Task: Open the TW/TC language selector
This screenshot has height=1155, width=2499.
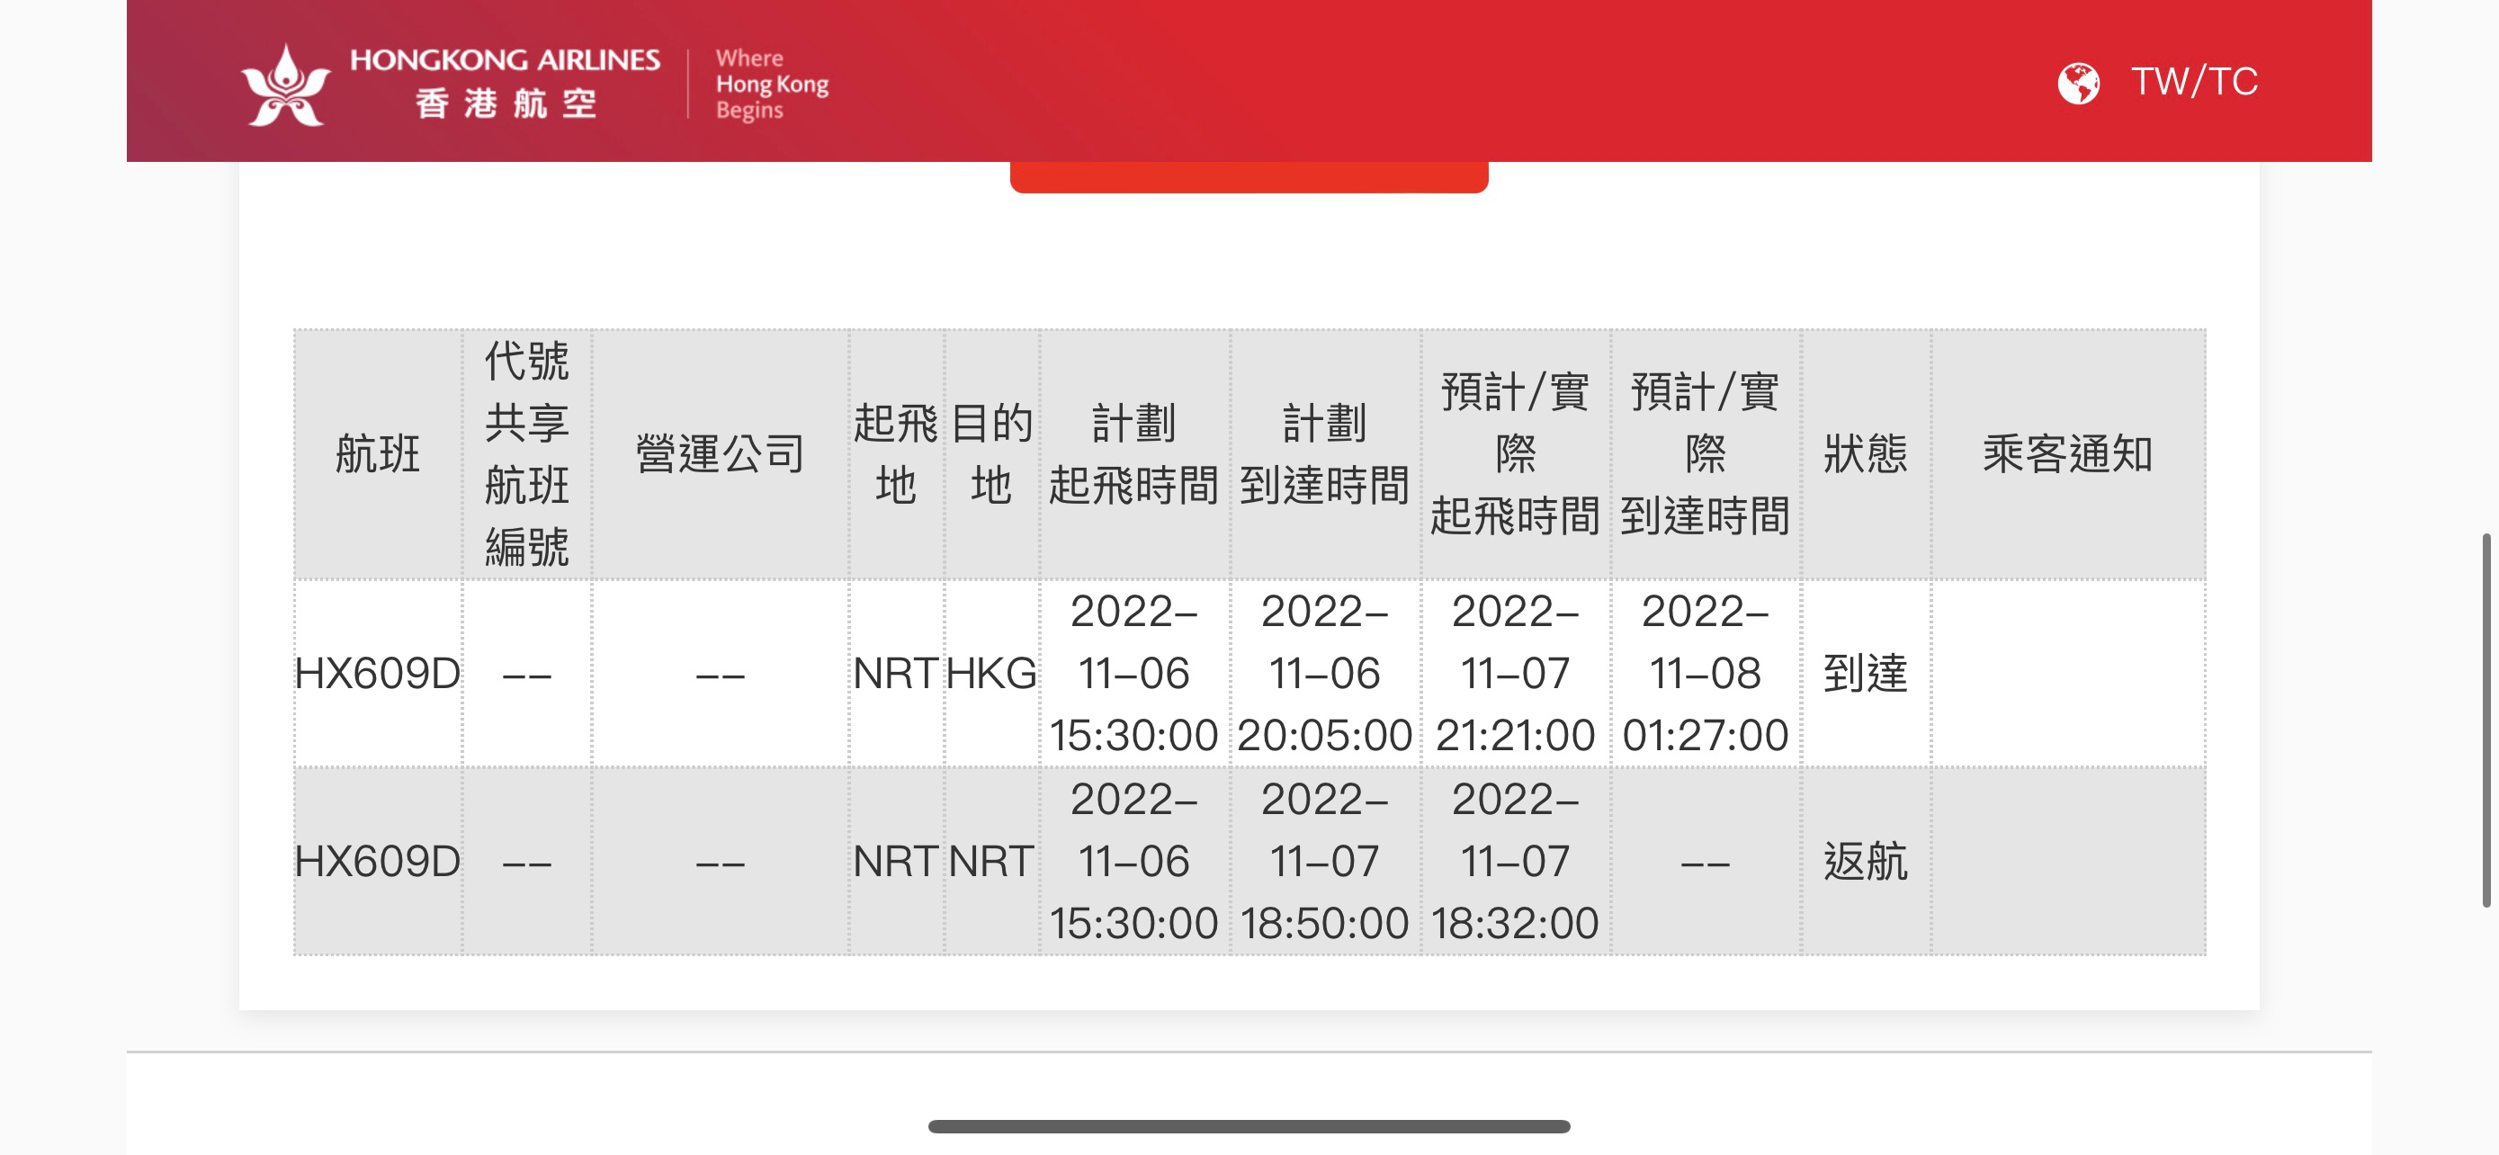Action: click(x=2193, y=82)
